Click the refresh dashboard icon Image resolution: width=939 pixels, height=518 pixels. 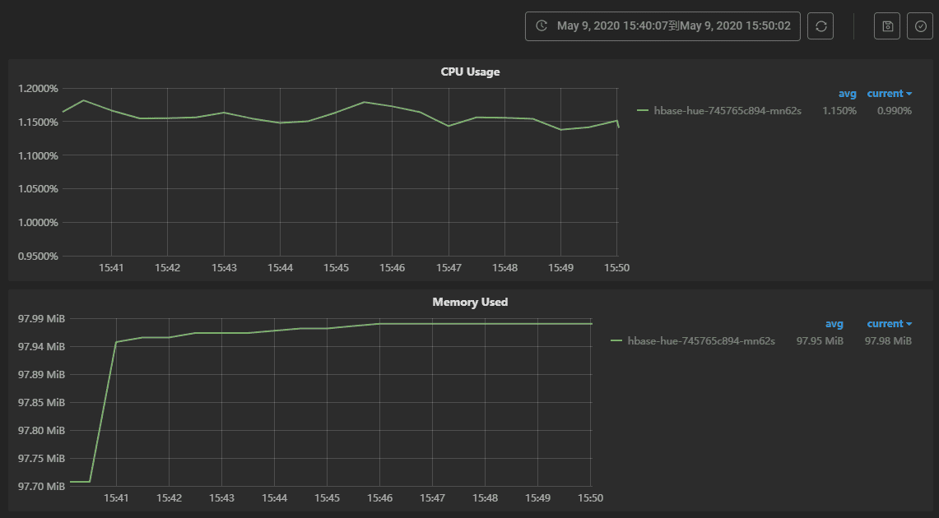point(820,26)
